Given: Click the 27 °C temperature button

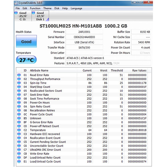Looking at the screenshot, I should [x=26, y=60].
